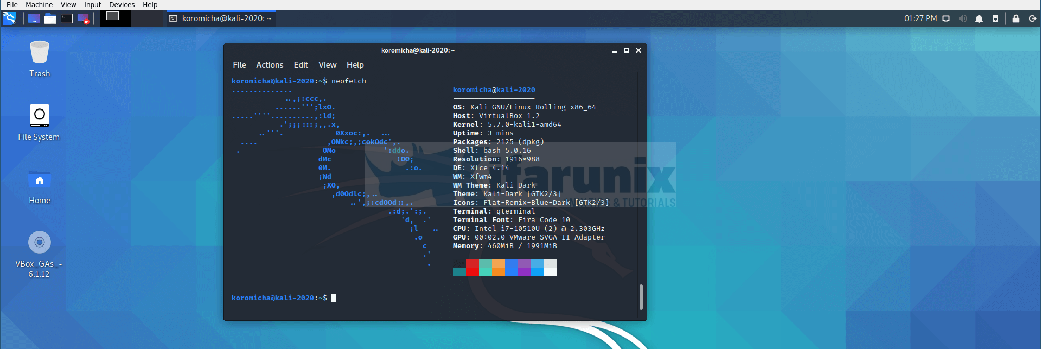This screenshot has height=349, width=1041.
Task: Open the VirtualBox Help menu
Action: [x=150, y=4]
